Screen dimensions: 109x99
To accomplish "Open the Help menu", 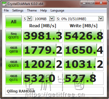I will (x=43, y=10).
